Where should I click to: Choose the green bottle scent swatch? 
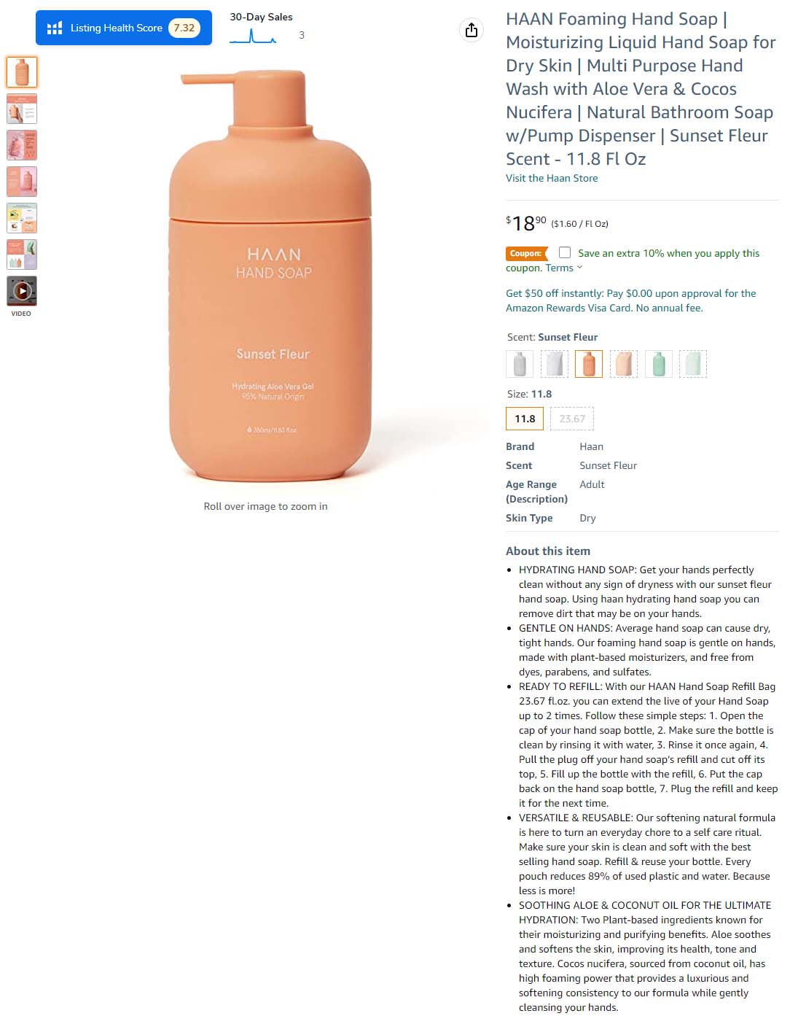pos(659,364)
